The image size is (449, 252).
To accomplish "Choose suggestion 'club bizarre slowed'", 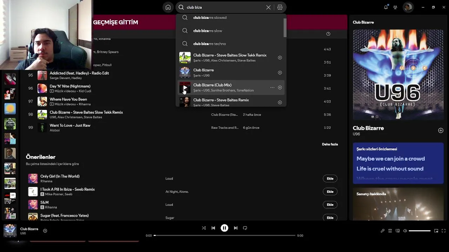I will click(210, 17).
